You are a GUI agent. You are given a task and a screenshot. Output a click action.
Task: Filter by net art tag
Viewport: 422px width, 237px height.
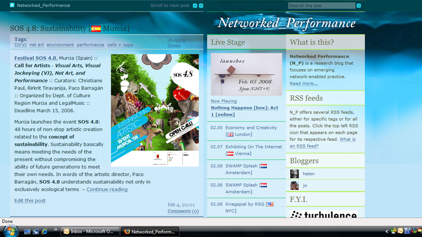coord(36,45)
